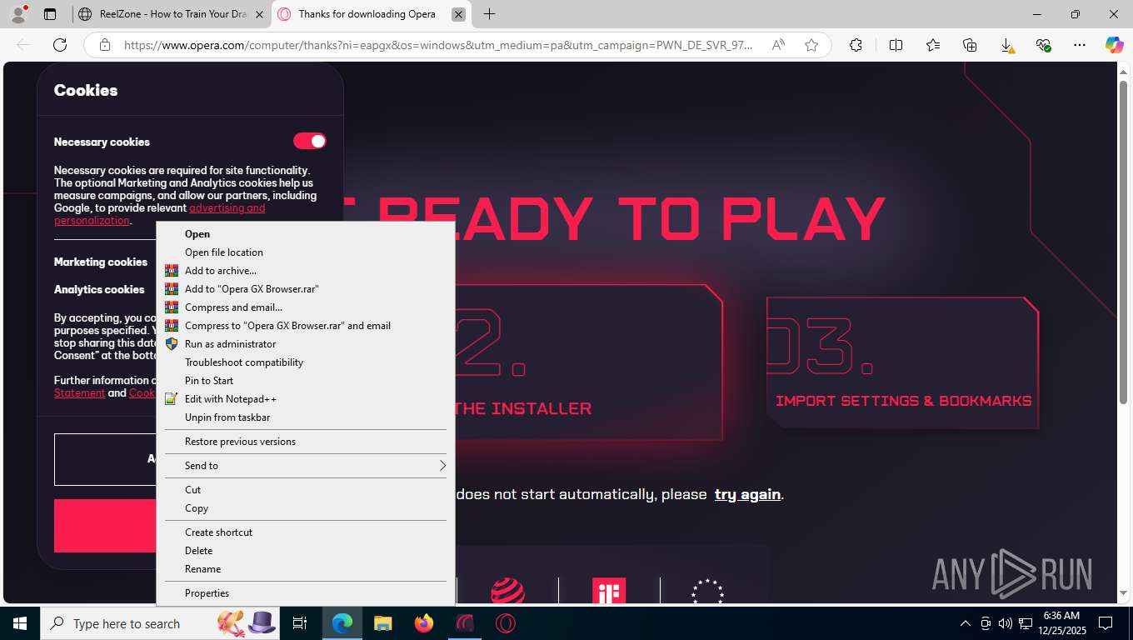The width and height of the screenshot is (1133, 640).
Task: Choose Copy in the context menu
Action: (305, 508)
